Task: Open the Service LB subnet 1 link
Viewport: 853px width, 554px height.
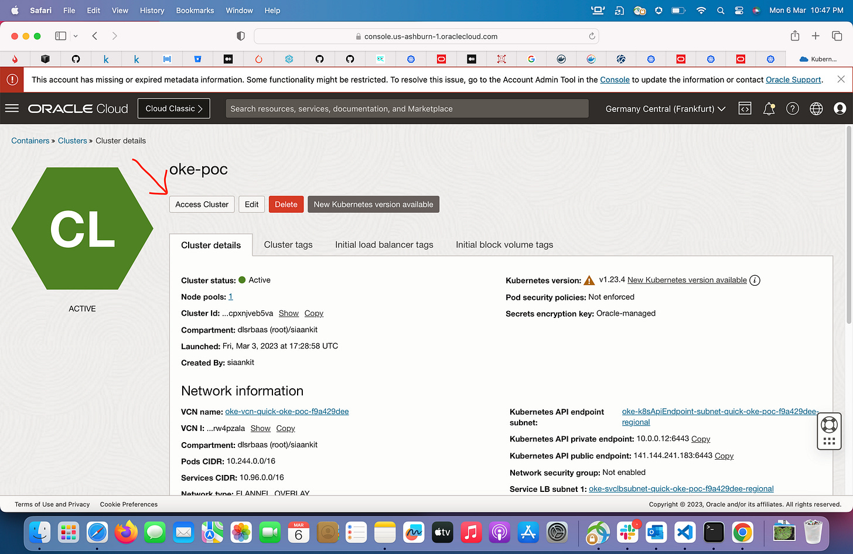Action: point(681,488)
